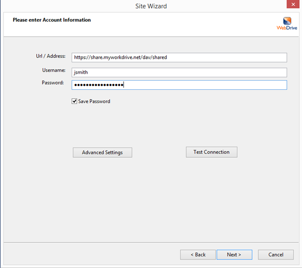Viewport: 302px width, 268px height.
Task: Focus the Url / Address input field
Action: 179,57
